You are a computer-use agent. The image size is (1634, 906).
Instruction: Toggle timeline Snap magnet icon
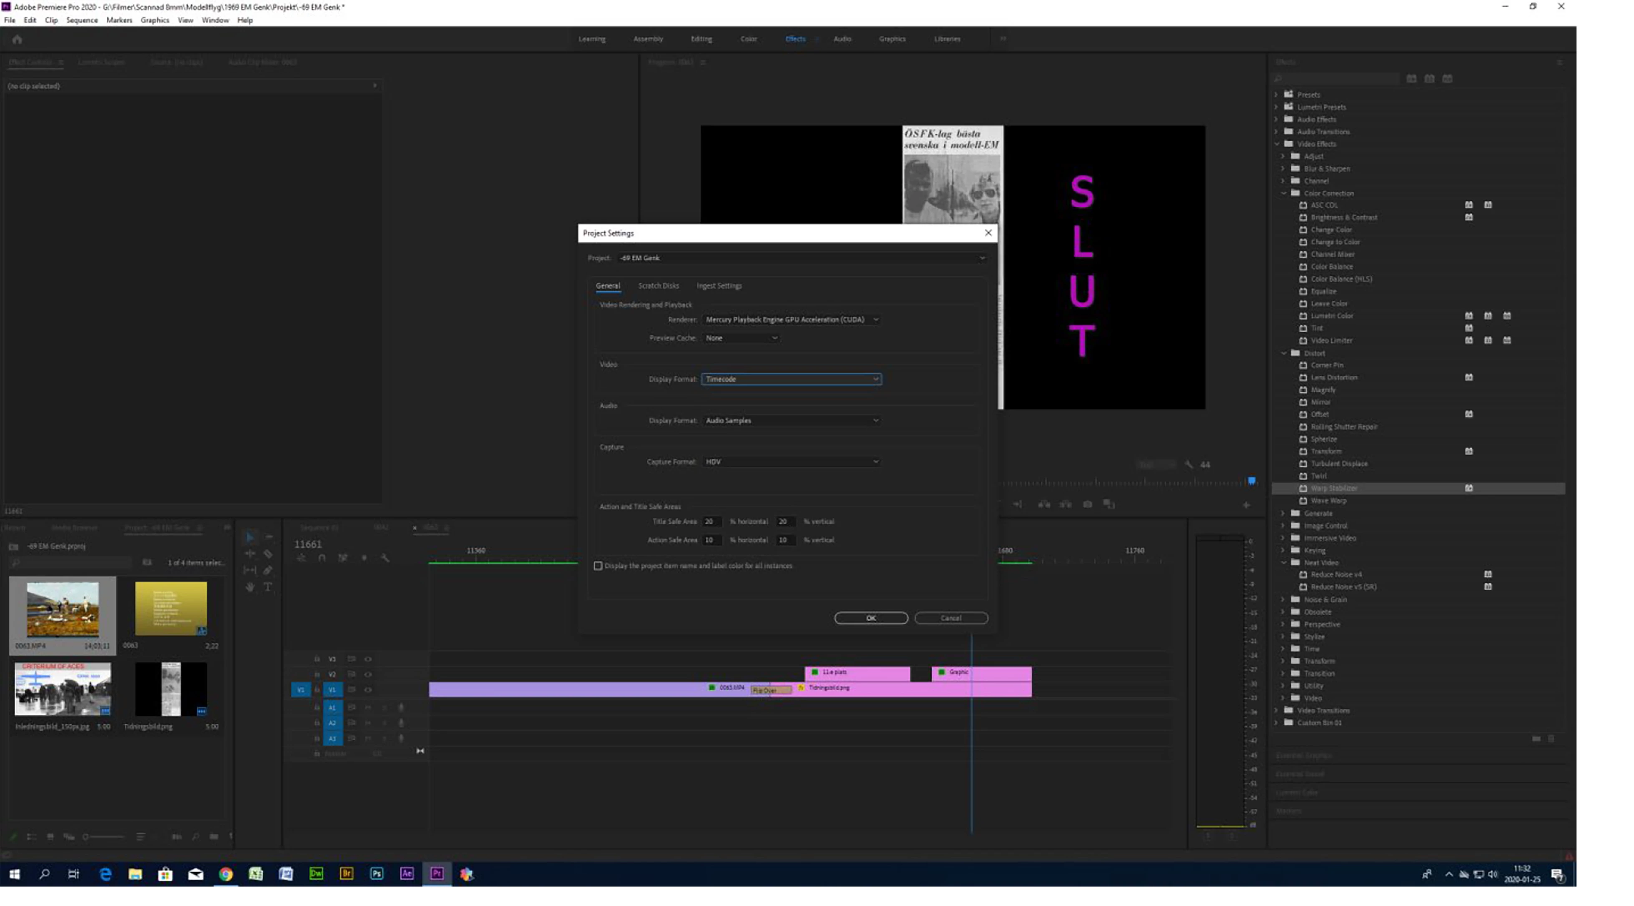point(322,558)
